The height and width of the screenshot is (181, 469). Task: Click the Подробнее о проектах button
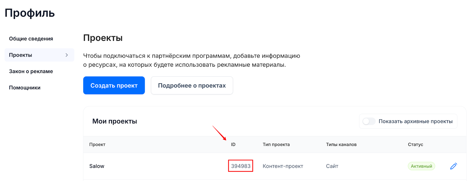pyautogui.click(x=192, y=85)
